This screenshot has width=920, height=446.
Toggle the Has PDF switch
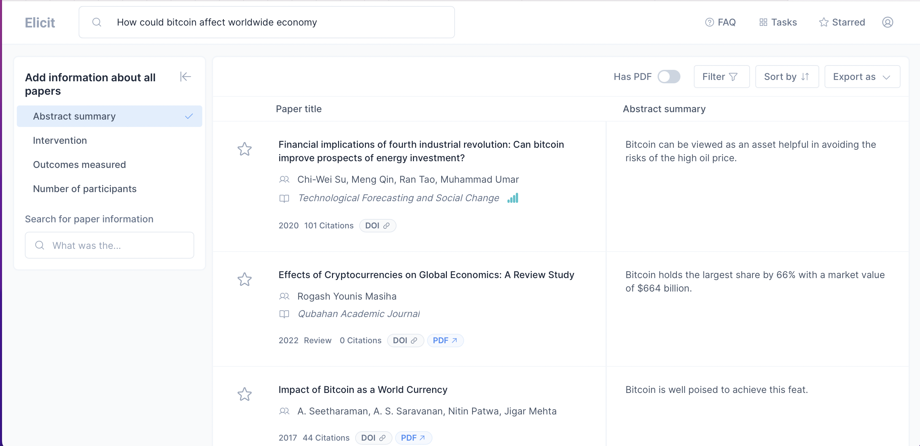coord(669,77)
